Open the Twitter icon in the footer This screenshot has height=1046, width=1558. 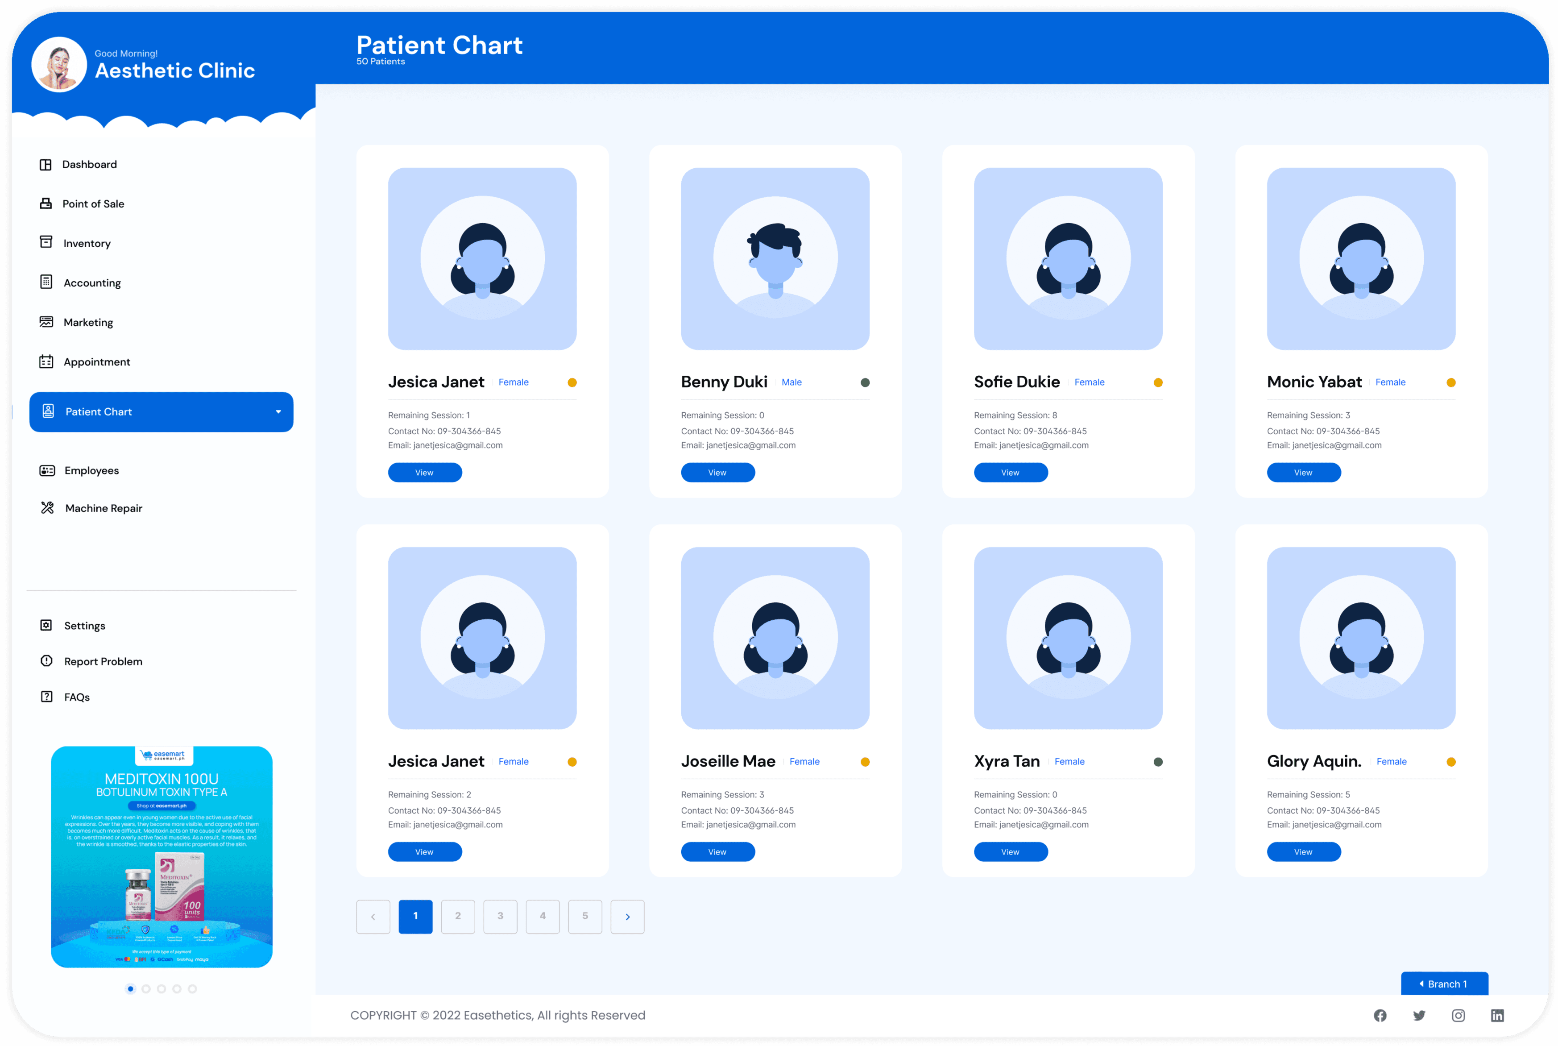(1419, 1015)
